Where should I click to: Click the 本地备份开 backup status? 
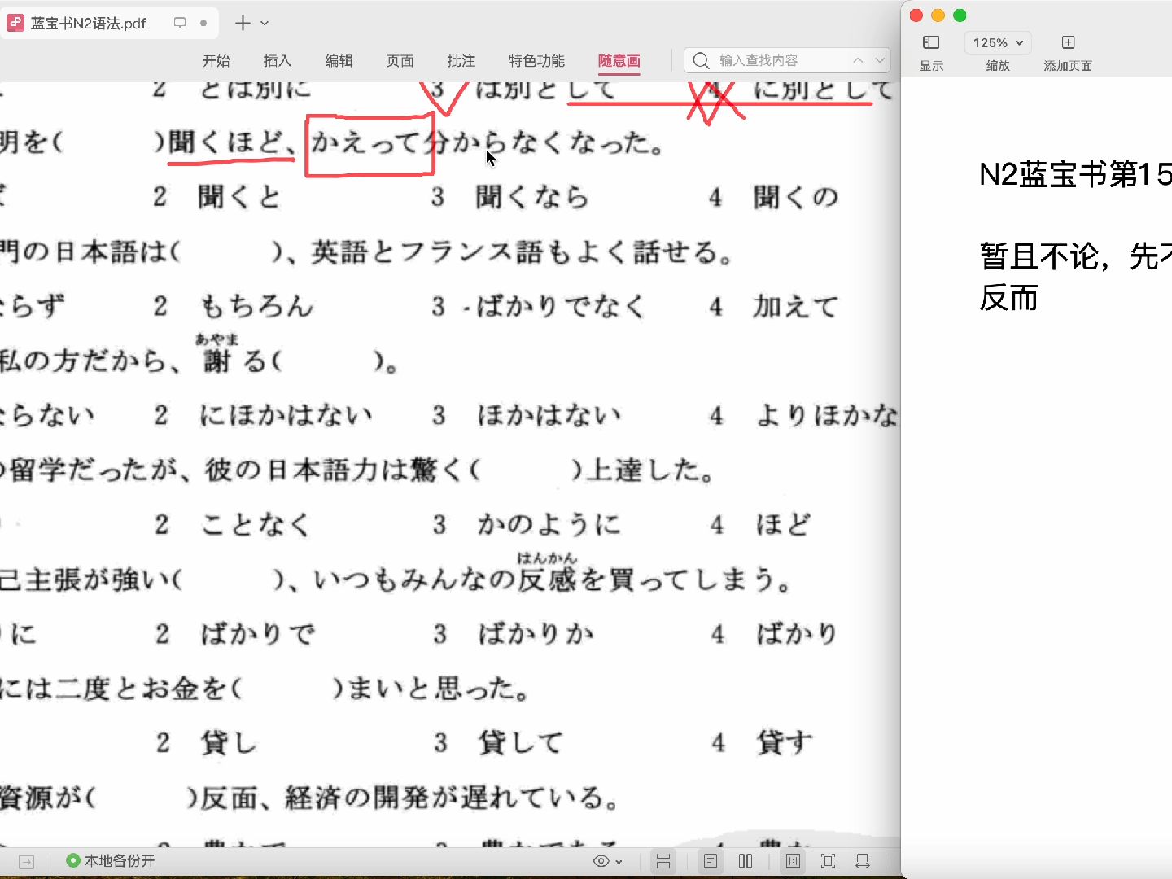click(111, 860)
